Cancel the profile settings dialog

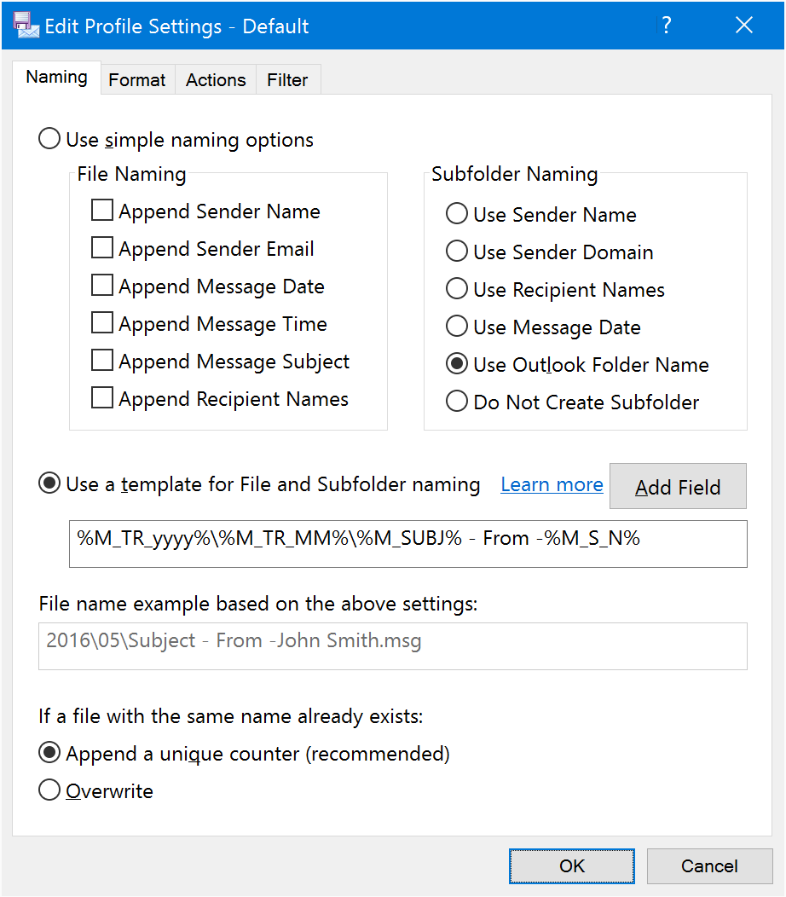pos(709,866)
